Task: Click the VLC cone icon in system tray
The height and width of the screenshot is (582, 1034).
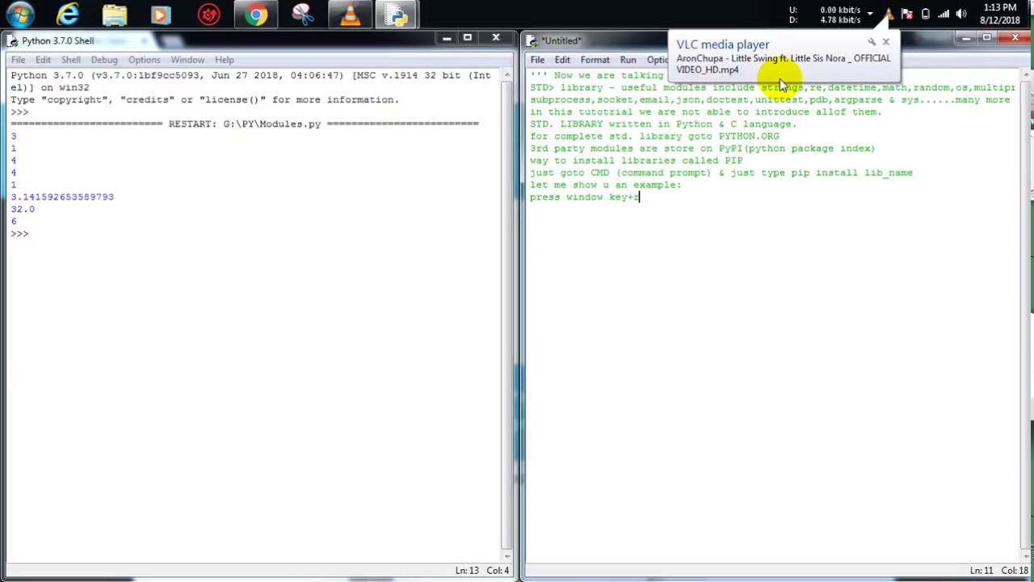Action: pyautogui.click(x=889, y=14)
